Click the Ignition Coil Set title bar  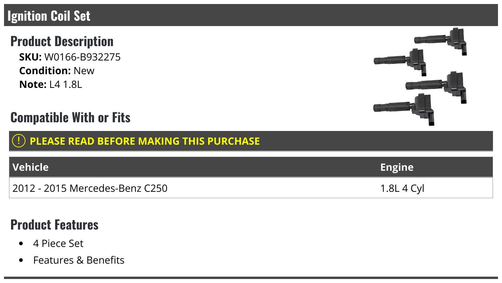pyautogui.click(x=251, y=15)
